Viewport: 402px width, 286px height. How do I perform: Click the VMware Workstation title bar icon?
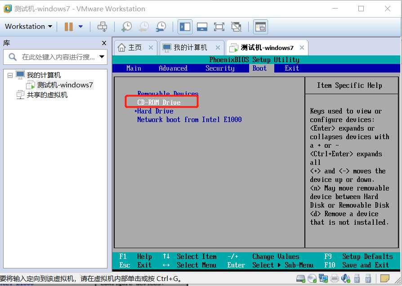click(8, 9)
